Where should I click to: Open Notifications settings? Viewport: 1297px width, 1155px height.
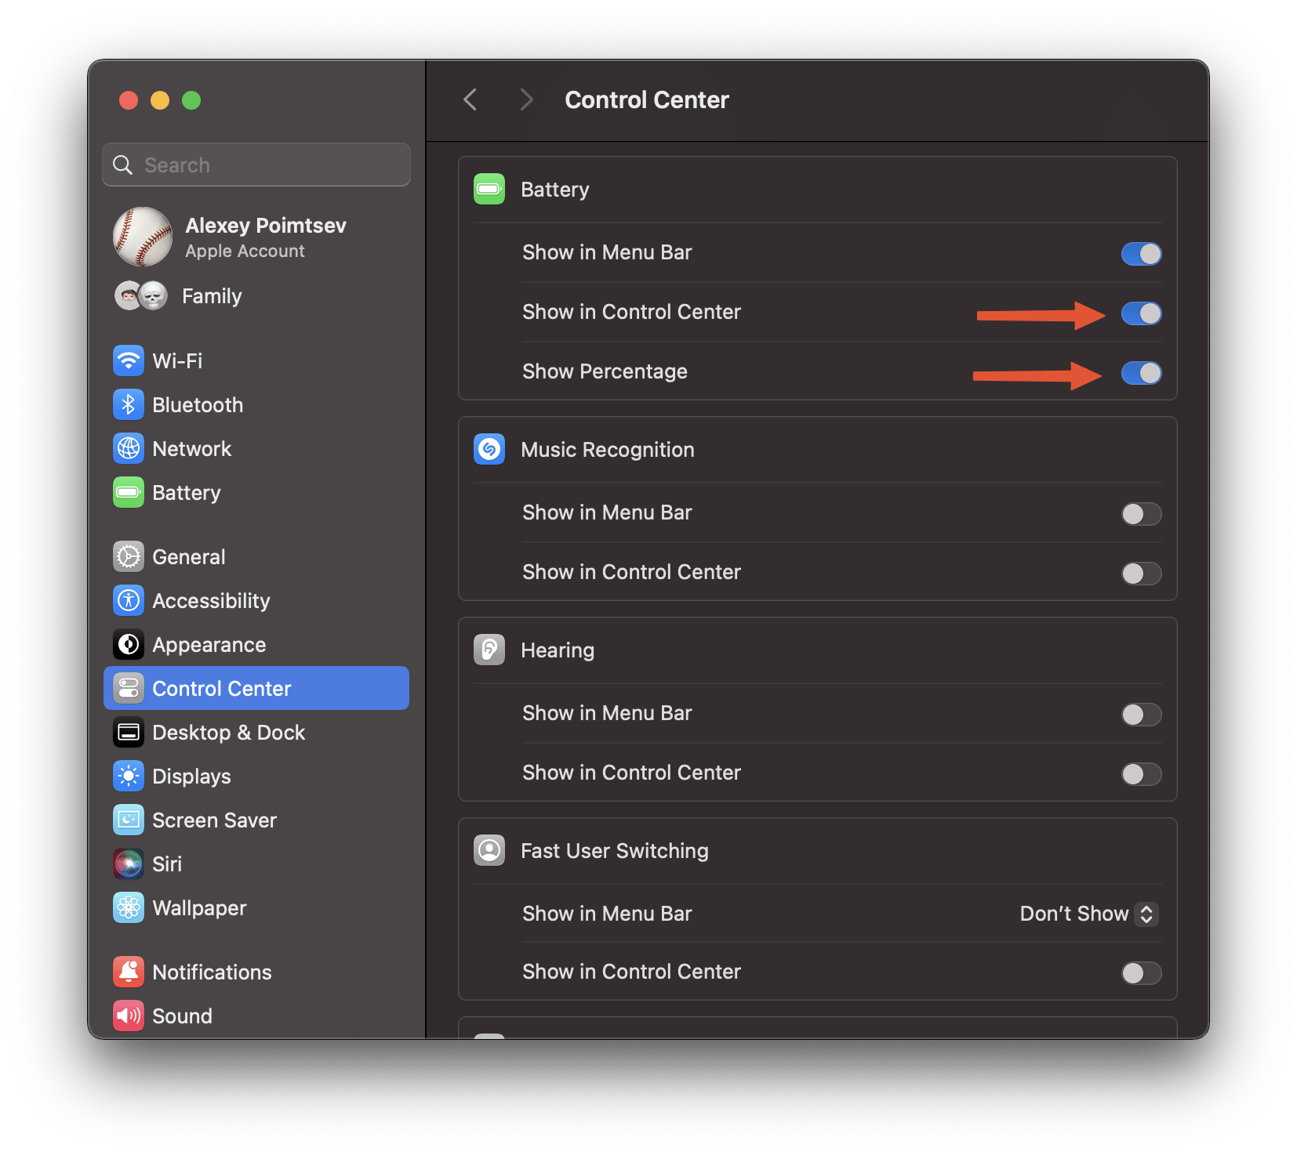[x=211, y=972]
